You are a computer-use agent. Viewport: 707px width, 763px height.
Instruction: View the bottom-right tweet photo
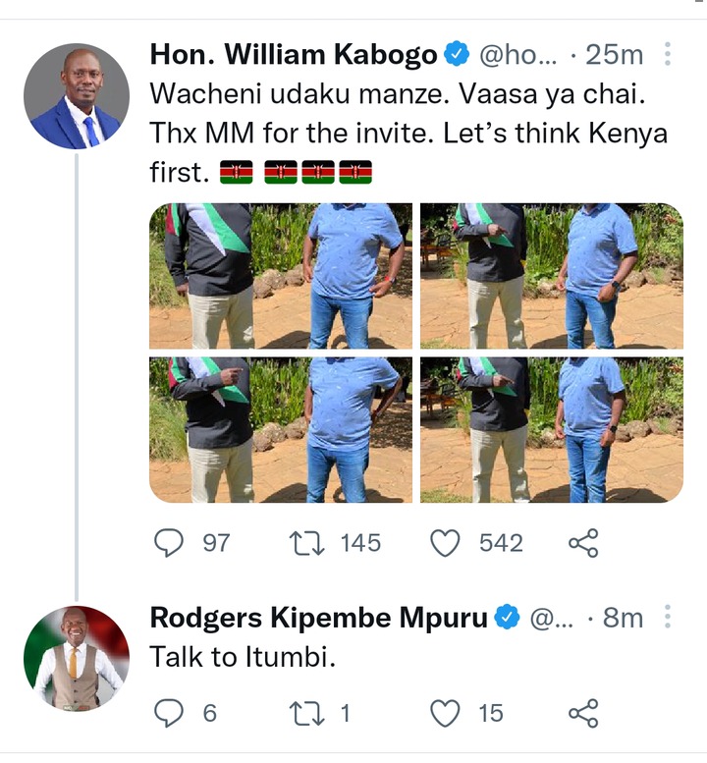[x=552, y=430]
